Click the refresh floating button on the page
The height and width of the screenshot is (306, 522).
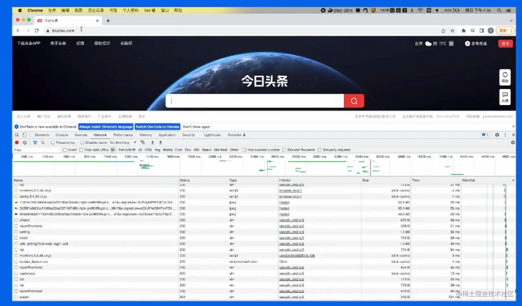pos(505,77)
